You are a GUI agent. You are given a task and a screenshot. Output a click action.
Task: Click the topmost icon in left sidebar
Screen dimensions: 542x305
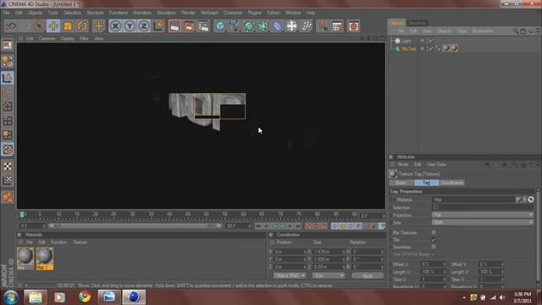[8, 45]
